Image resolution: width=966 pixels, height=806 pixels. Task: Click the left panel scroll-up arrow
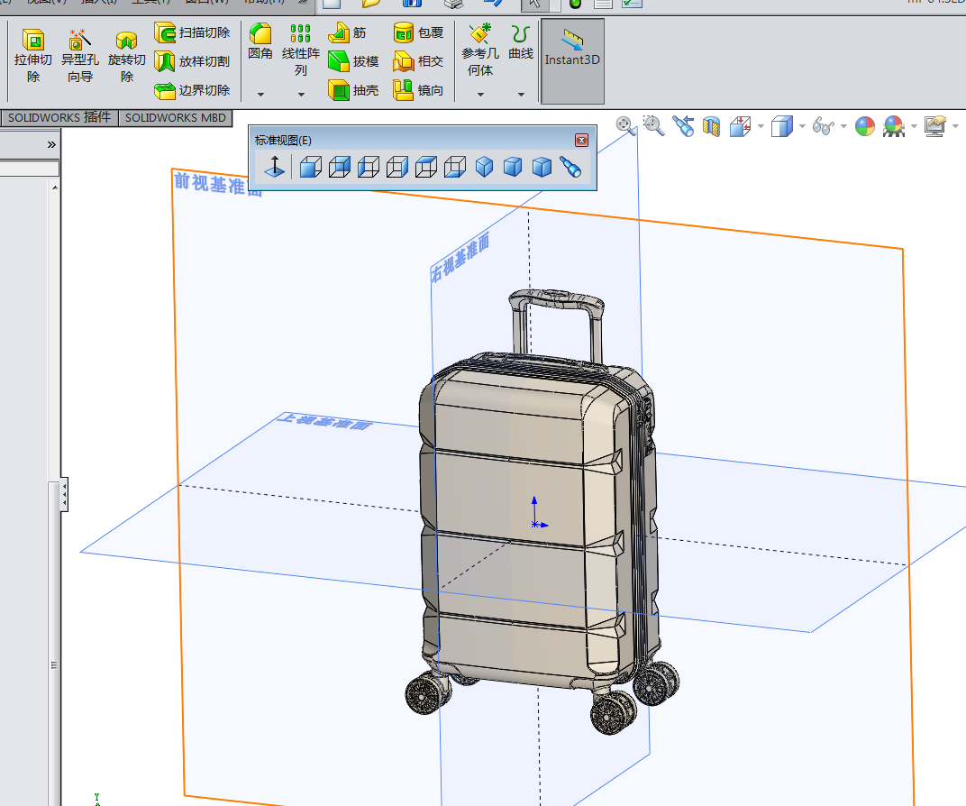pyautogui.click(x=56, y=188)
